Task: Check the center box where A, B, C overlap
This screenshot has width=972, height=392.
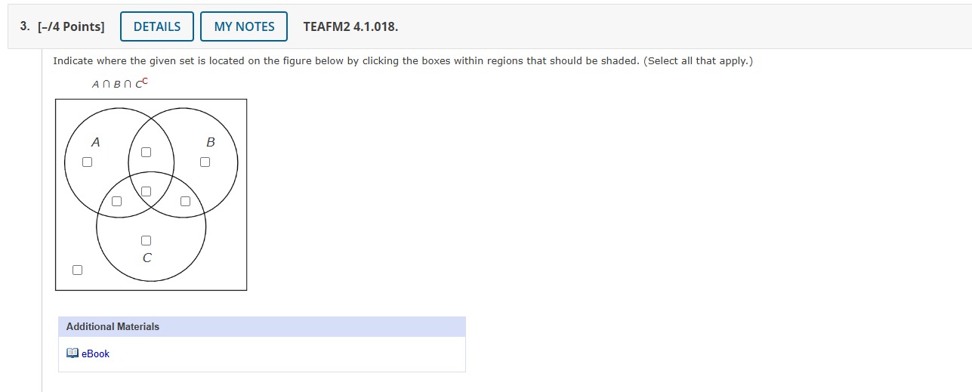Action: (147, 191)
